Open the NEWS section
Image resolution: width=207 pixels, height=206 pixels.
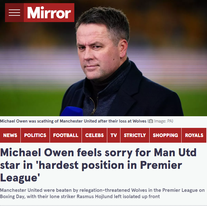[x=10, y=135]
